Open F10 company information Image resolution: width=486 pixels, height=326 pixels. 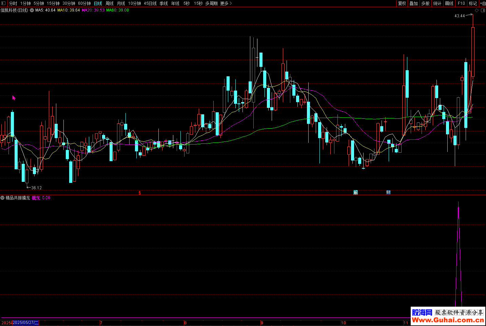pyautogui.click(x=461, y=3)
